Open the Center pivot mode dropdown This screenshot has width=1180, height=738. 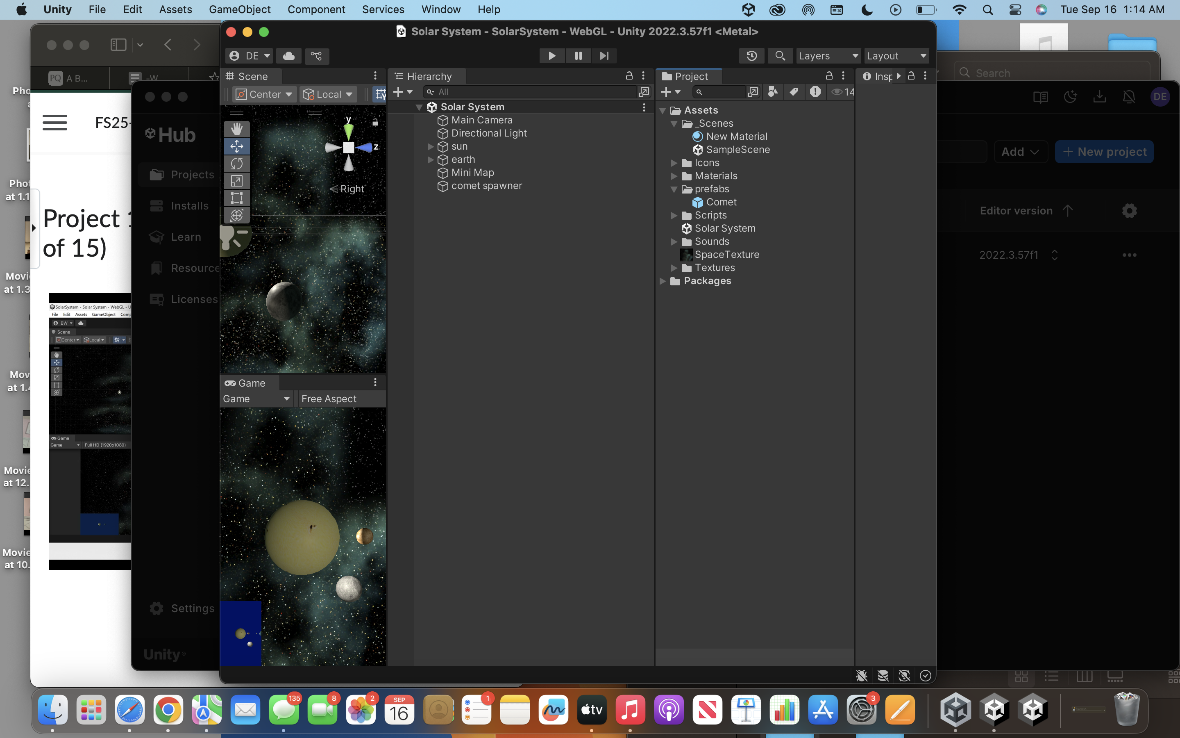[x=264, y=94]
